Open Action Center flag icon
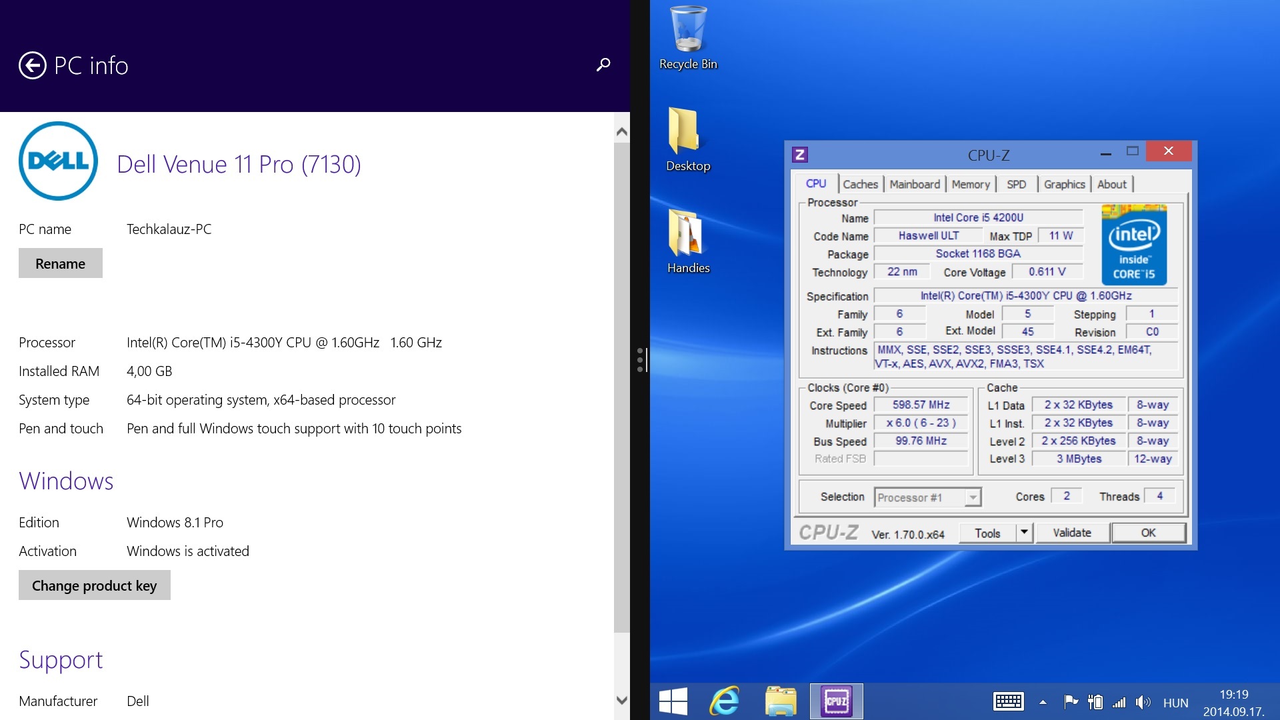This screenshot has width=1280, height=720. coord(1071,701)
